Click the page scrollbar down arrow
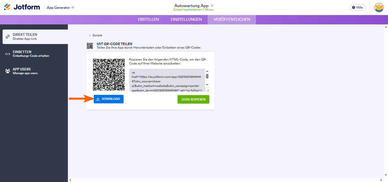Viewport: 388px width, 182px height. (x=386, y=175)
